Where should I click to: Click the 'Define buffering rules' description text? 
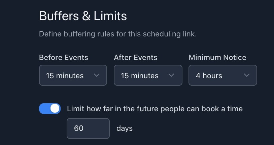click(118, 34)
